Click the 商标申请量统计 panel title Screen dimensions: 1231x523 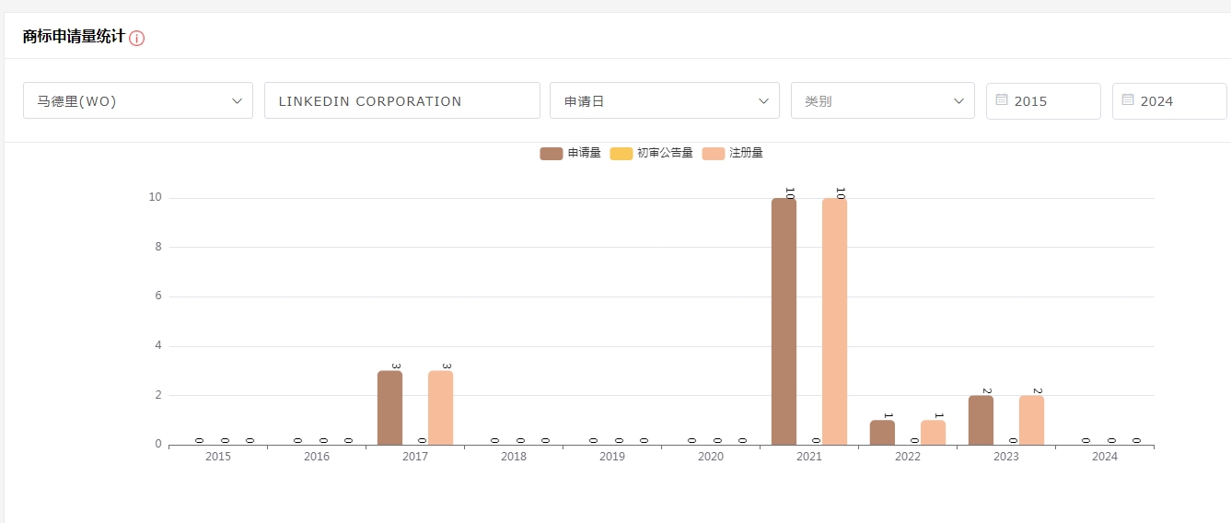[x=74, y=37]
